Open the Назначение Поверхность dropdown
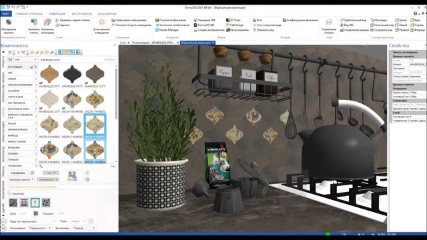Screen dimensions: 427x240 point(40,228)
